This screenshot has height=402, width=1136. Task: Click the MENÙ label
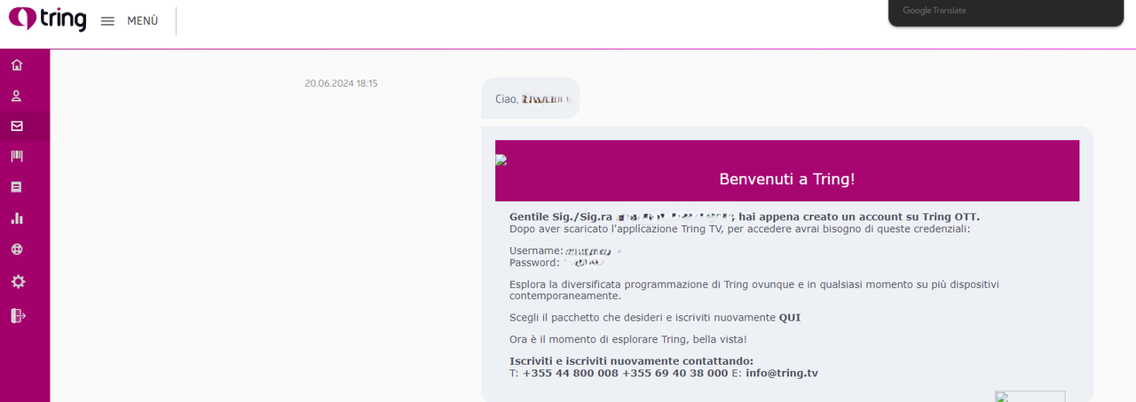click(143, 21)
